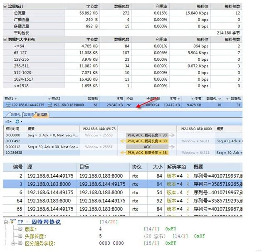Collapse the 区分服务字段 tree node

[13, 244]
